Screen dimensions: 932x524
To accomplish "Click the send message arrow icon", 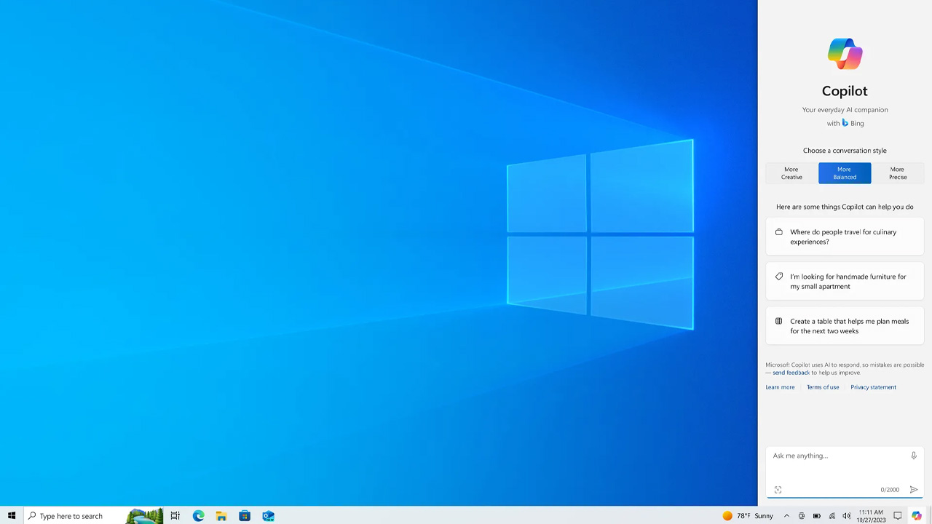I will click(914, 489).
